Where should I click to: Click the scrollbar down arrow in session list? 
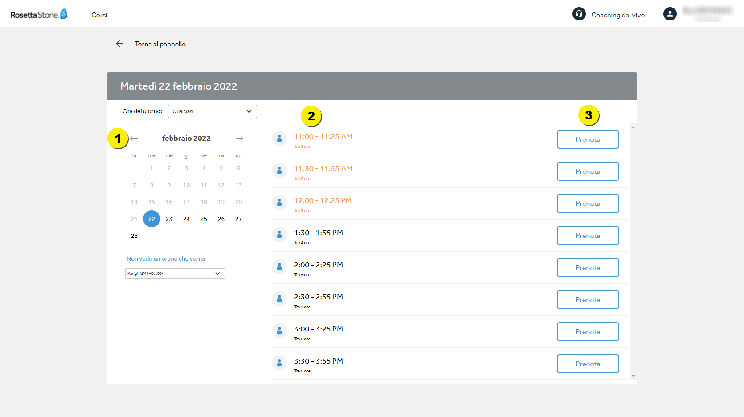click(633, 376)
